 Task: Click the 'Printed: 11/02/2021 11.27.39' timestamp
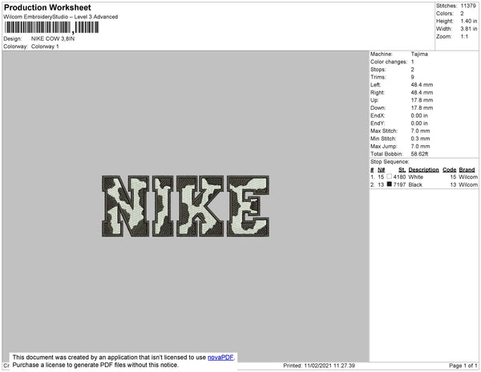[x=319, y=366]
